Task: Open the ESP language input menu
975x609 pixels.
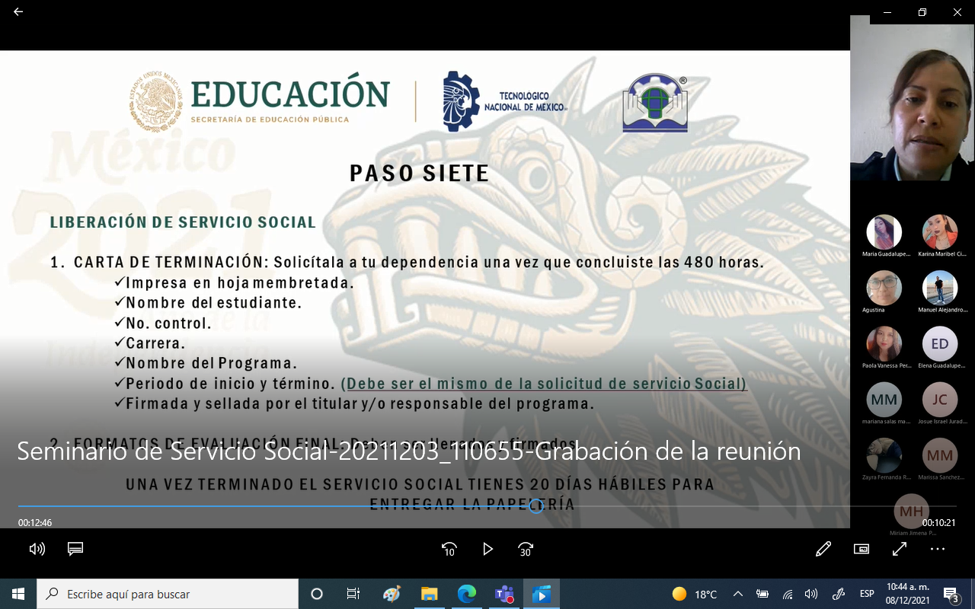Action: 867,594
